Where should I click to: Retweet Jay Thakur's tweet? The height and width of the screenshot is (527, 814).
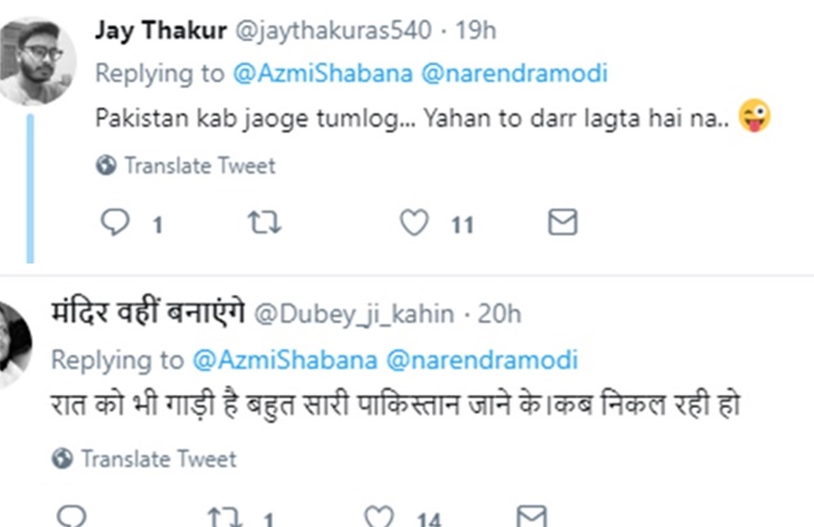pos(263,224)
